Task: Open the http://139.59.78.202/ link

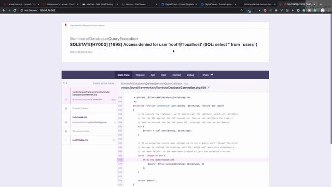Action: (81, 52)
